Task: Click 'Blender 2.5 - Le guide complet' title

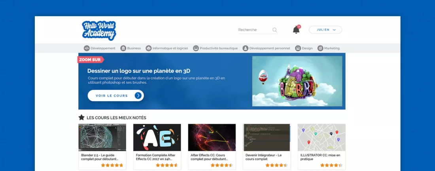Action: click(100, 157)
